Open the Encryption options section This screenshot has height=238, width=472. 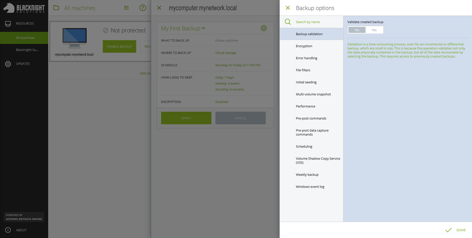click(304, 46)
